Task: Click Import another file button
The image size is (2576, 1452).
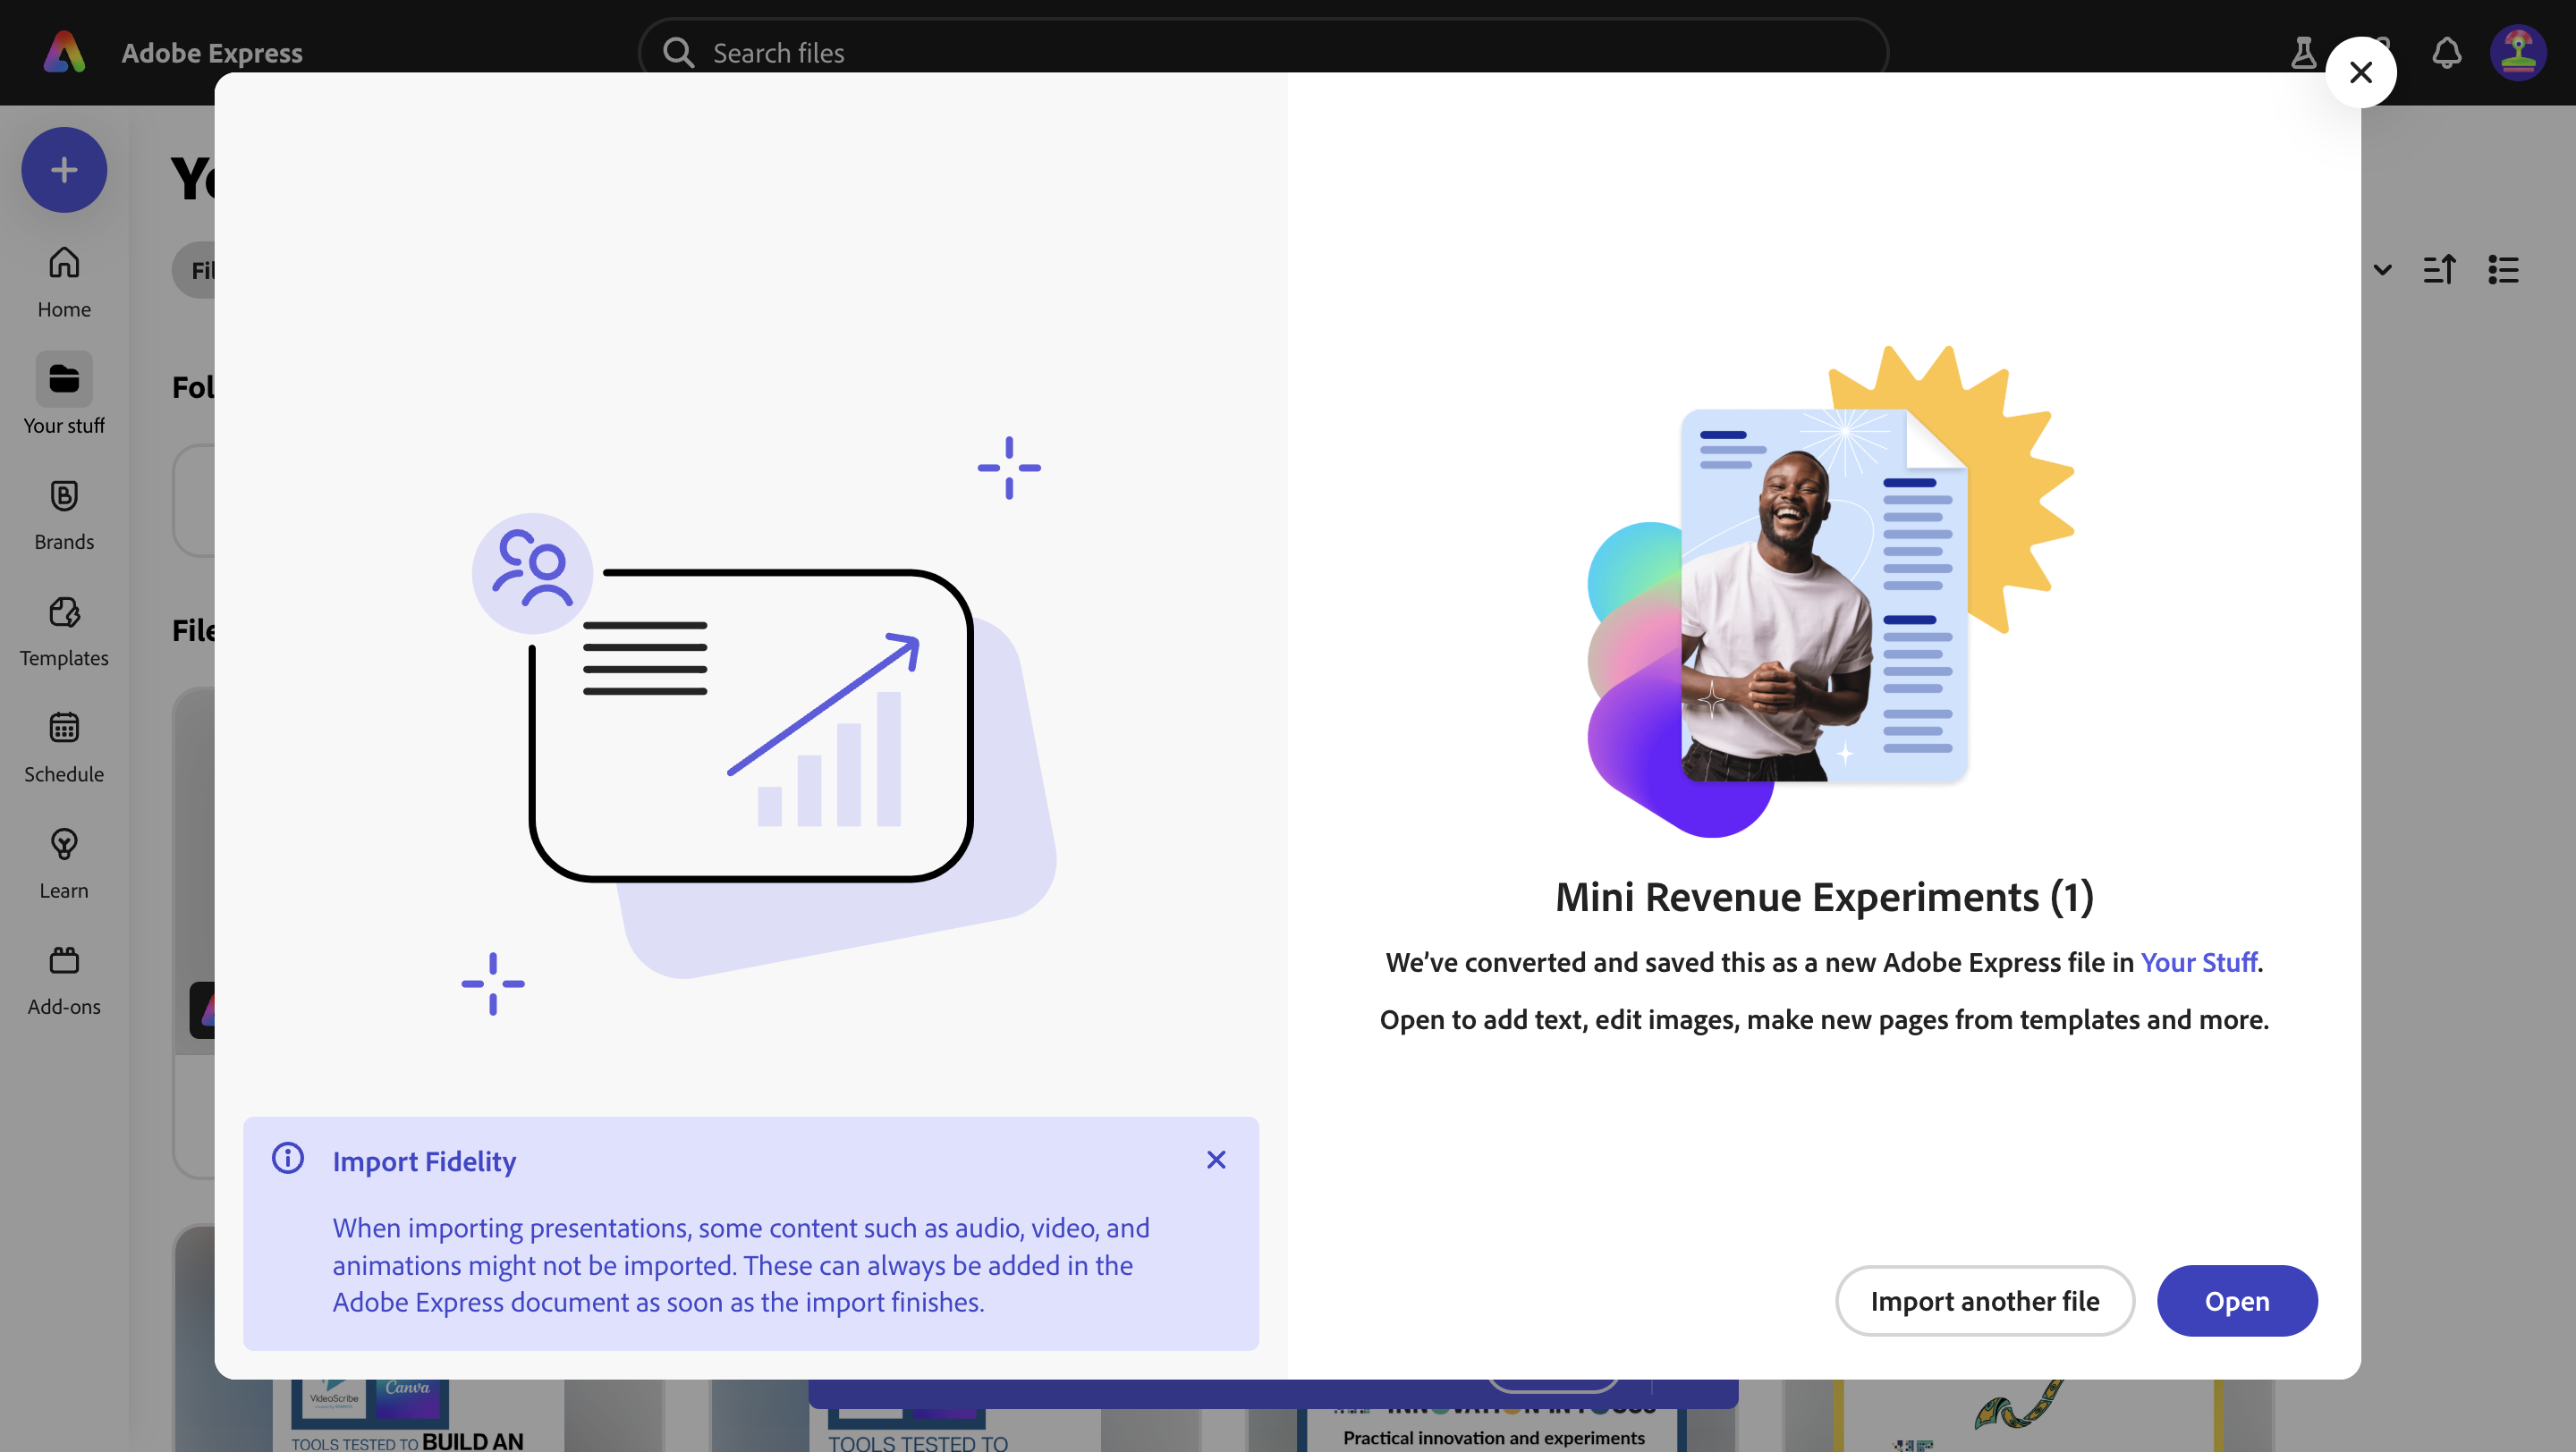Action: tap(1984, 1300)
